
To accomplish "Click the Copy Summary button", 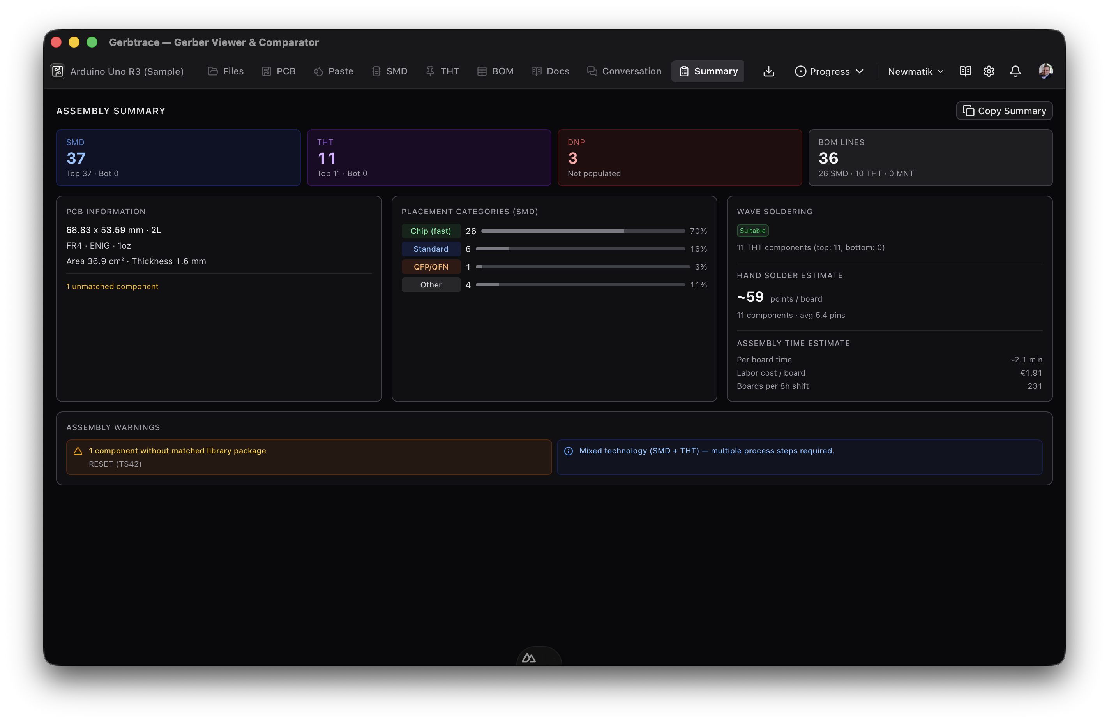I will tap(1004, 111).
